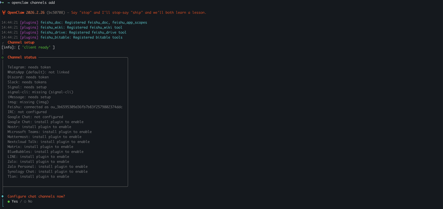Click the 'Channel setup' heading
The height and width of the screenshot is (209, 443).
click(x=21, y=42)
